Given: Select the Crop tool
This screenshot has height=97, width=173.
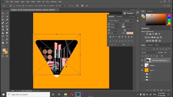Looking at the screenshot, I should click(x=3, y=20).
